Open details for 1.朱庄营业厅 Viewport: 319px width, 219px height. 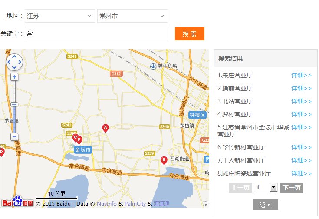coord(301,75)
